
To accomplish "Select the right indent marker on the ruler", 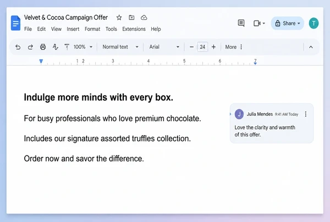I will click(x=255, y=63).
